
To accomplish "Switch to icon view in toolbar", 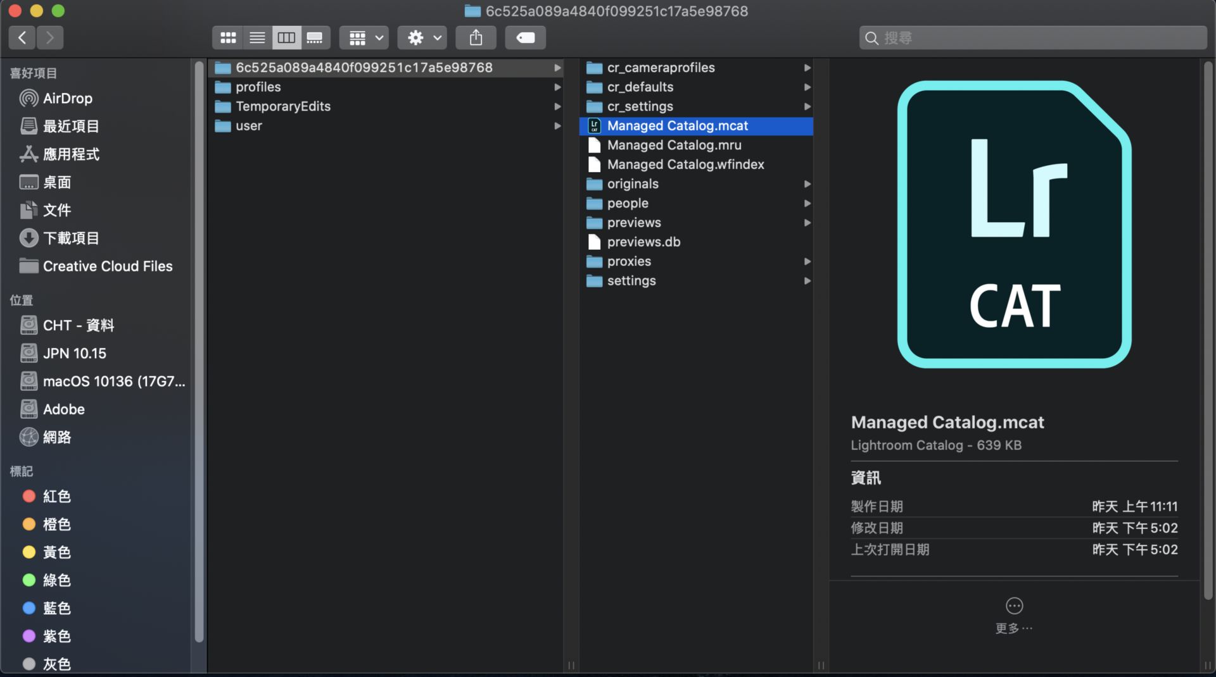I will point(227,37).
